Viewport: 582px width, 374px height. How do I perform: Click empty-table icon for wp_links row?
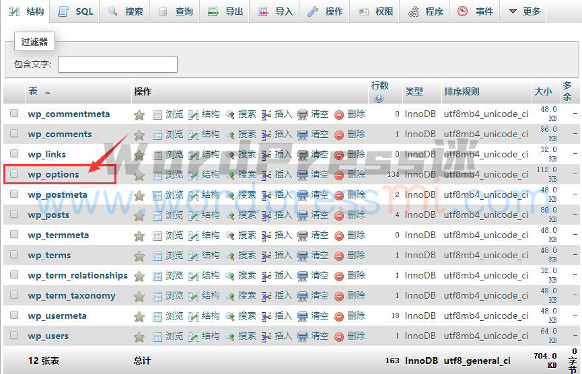tap(303, 155)
